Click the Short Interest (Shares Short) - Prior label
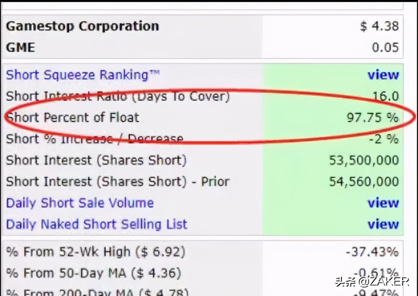 [118, 182]
